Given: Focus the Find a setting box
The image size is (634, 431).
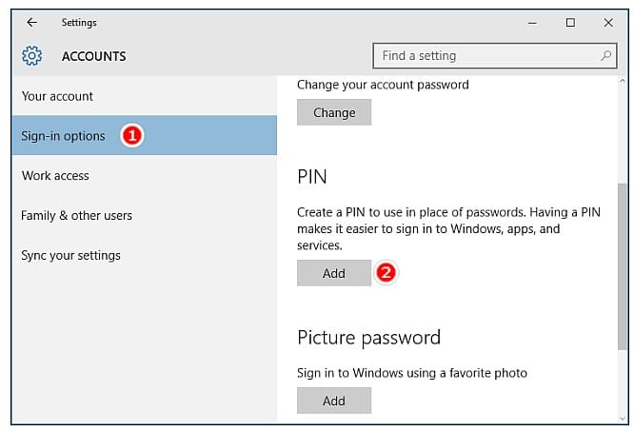Looking at the screenshot, I should point(494,56).
